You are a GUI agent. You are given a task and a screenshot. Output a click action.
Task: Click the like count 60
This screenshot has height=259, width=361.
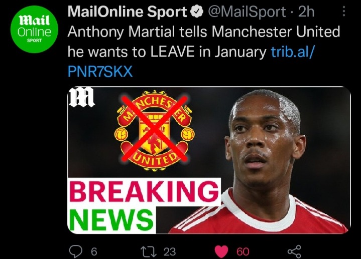[x=243, y=251]
